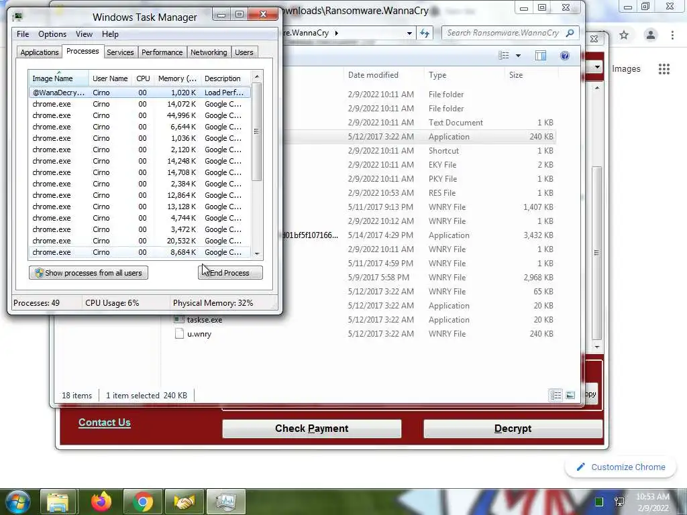The image size is (687, 515).
Task: Open the dropdown in the WannaCry window
Action: (x=596, y=68)
